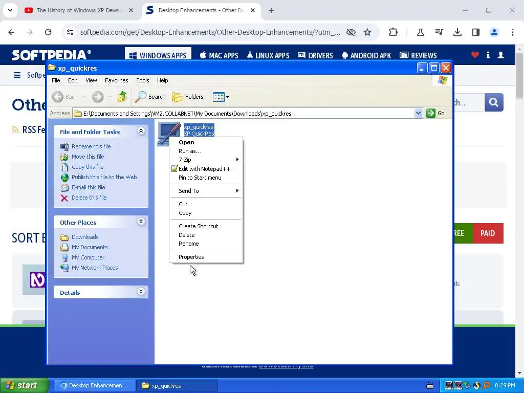Expand the Details panel
This screenshot has height=393, width=524.
click(141, 292)
